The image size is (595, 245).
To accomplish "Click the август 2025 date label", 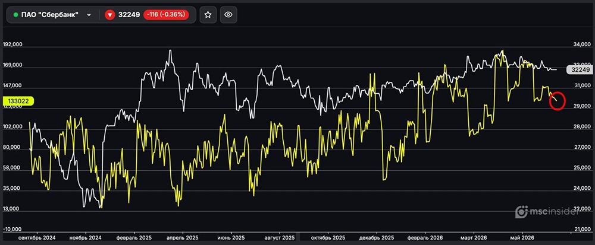I will (x=279, y=238).
